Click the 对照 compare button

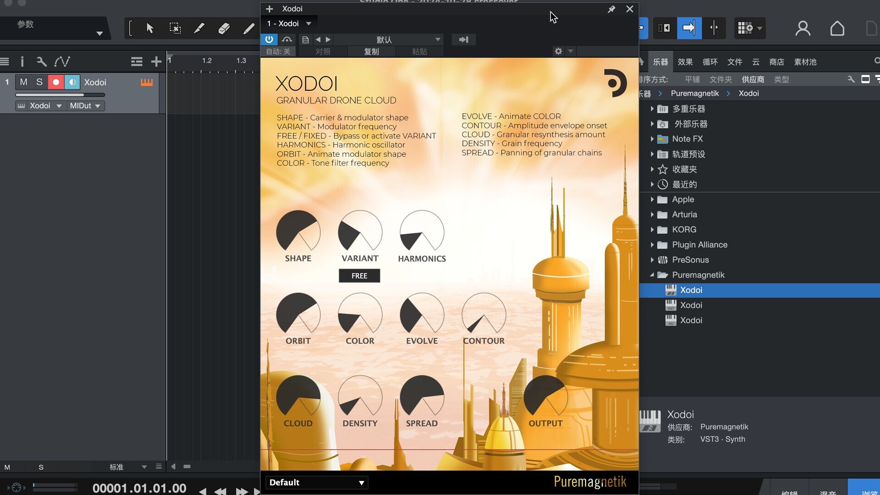(323, 51)
